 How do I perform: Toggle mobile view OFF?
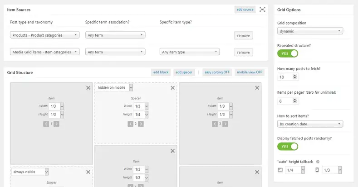point(249,72)
